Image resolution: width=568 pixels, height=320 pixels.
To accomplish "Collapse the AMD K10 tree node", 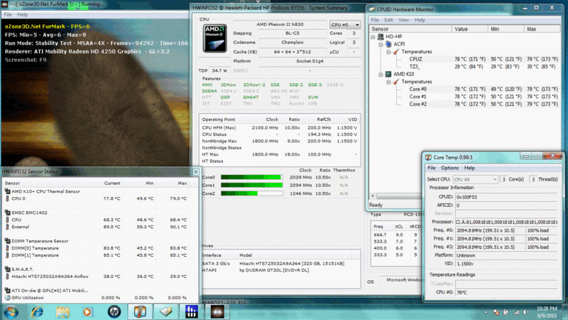I will (381, 73).
